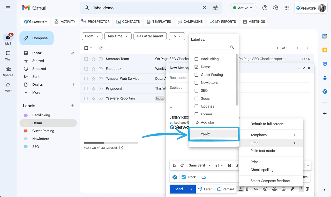Click the refresh icon above the email list
Image resolution: width=331 pixels, height=197 pixels.
(101, 48)
